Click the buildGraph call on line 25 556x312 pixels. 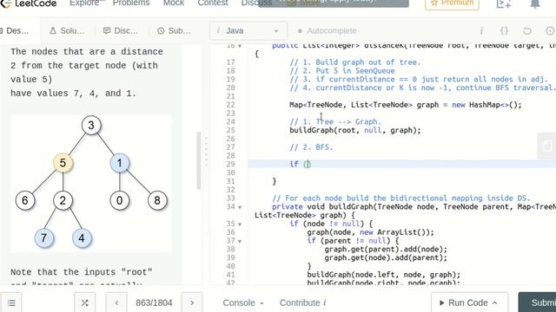point(355,130)
